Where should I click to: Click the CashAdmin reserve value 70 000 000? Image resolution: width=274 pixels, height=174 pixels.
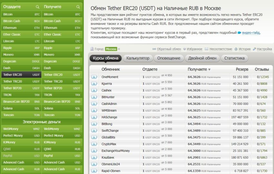(240, 104)
